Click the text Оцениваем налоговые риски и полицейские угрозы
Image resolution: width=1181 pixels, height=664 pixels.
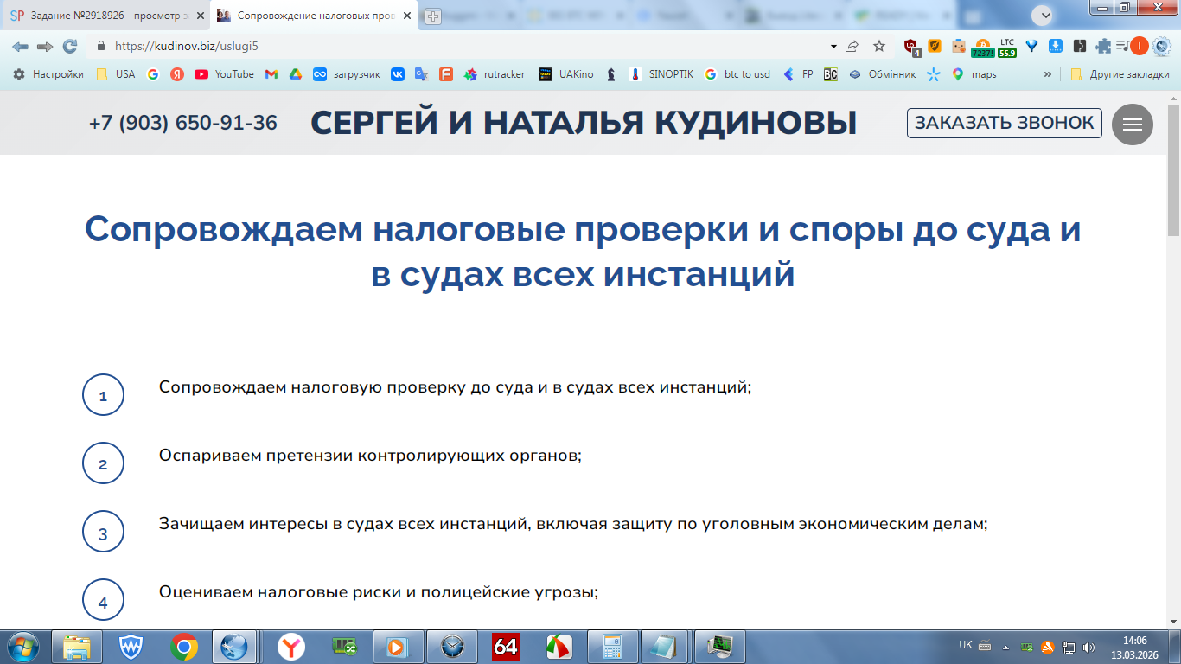point(379,592)
